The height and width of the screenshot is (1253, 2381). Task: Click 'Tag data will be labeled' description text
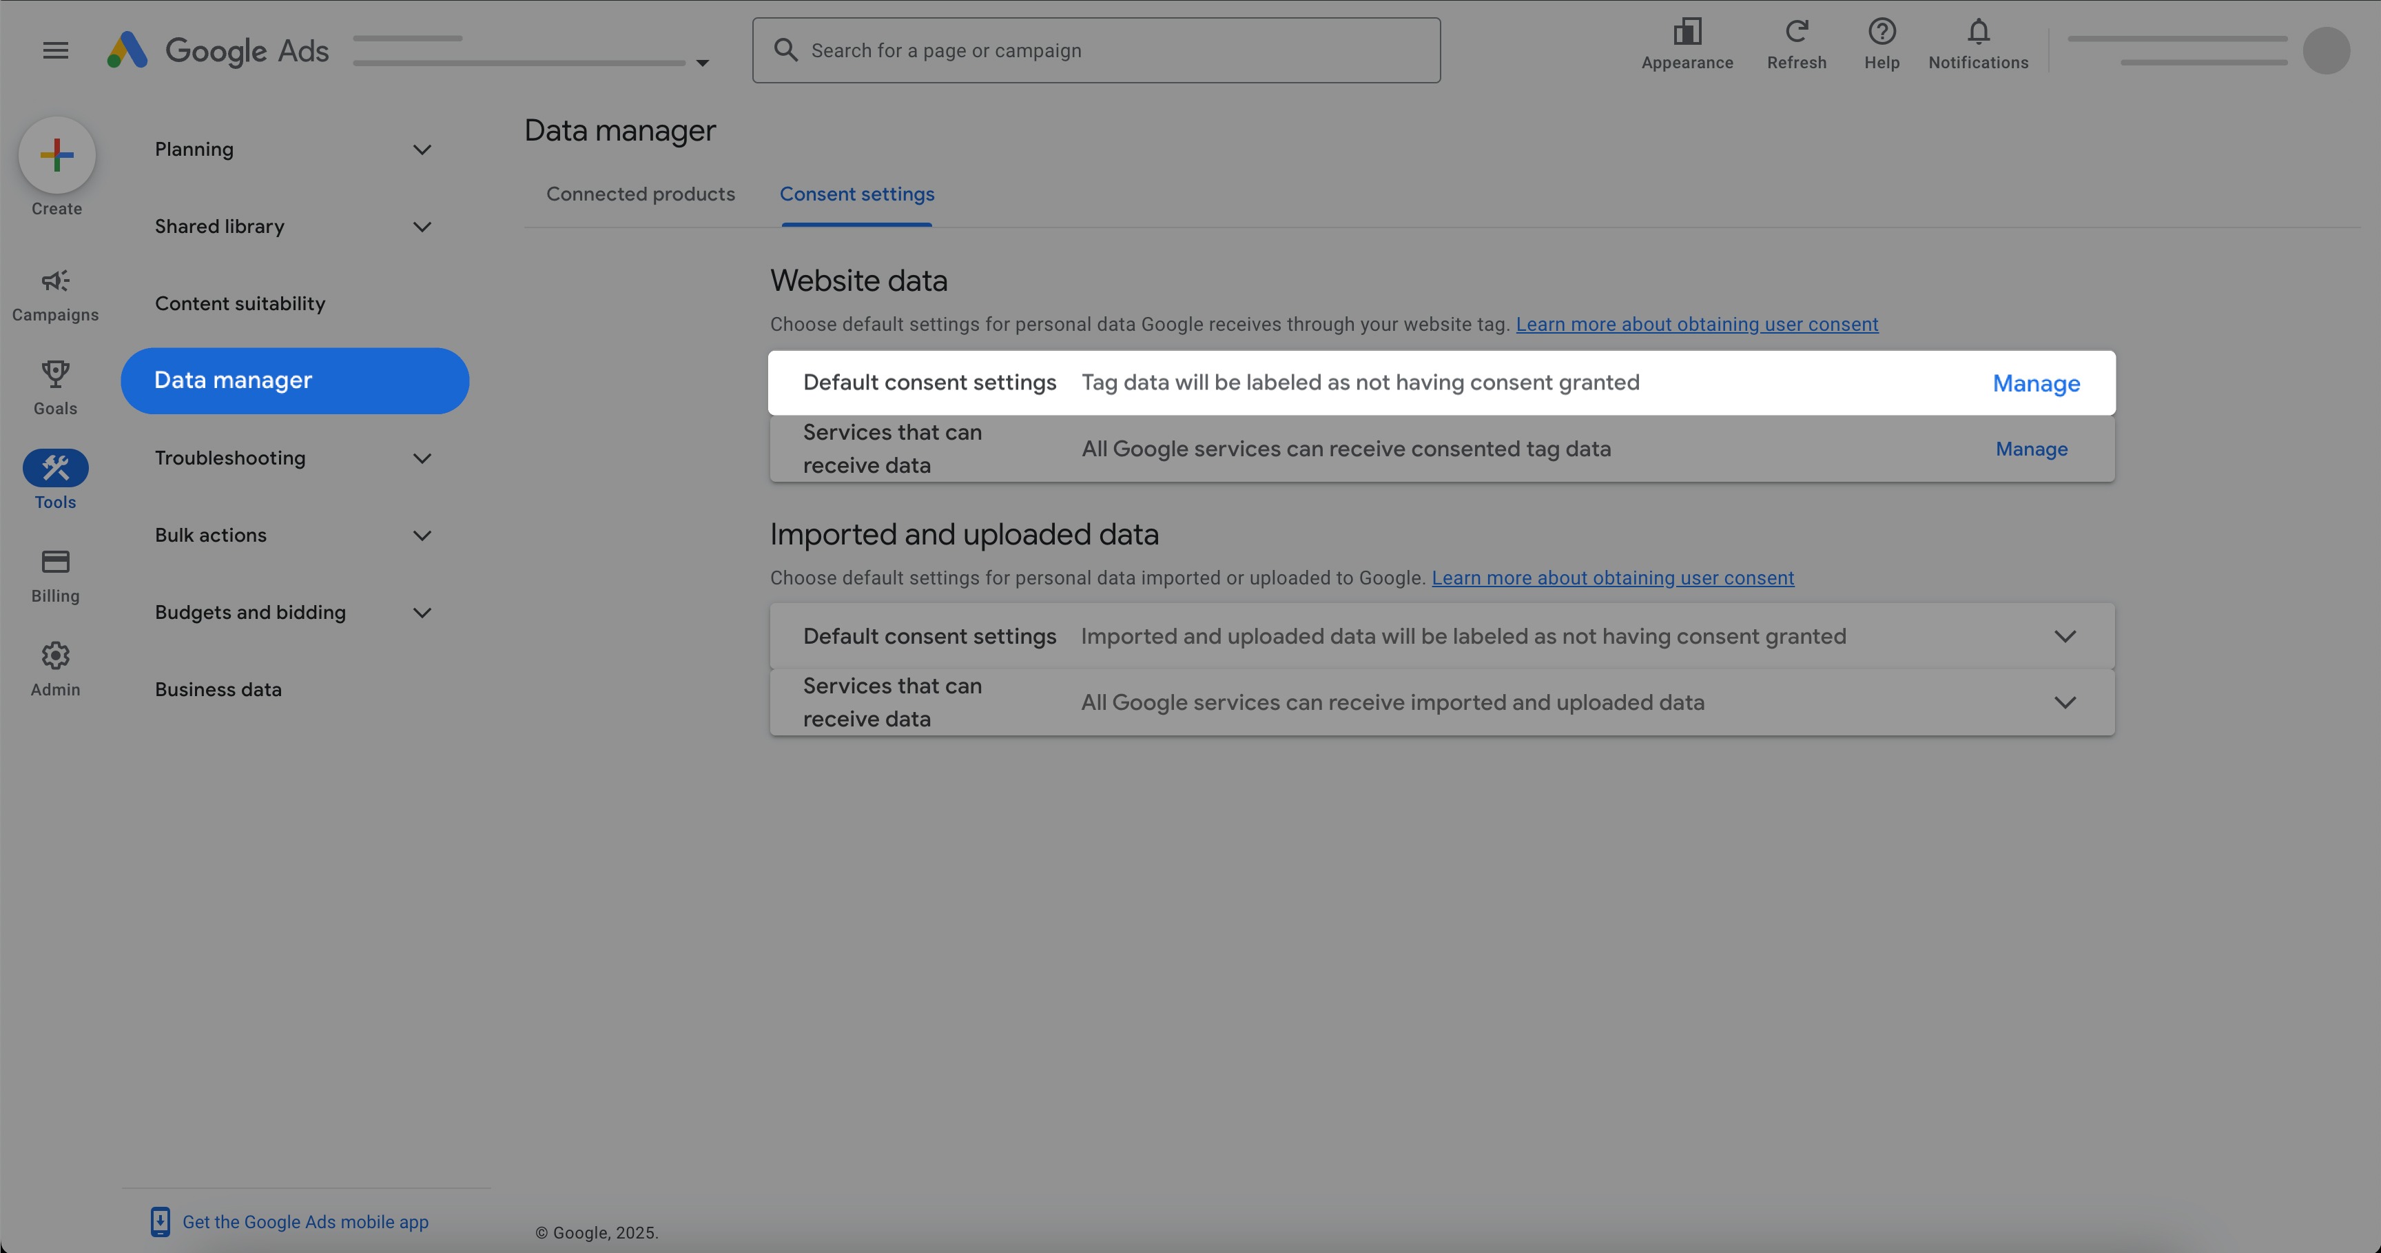point(1361,383)
